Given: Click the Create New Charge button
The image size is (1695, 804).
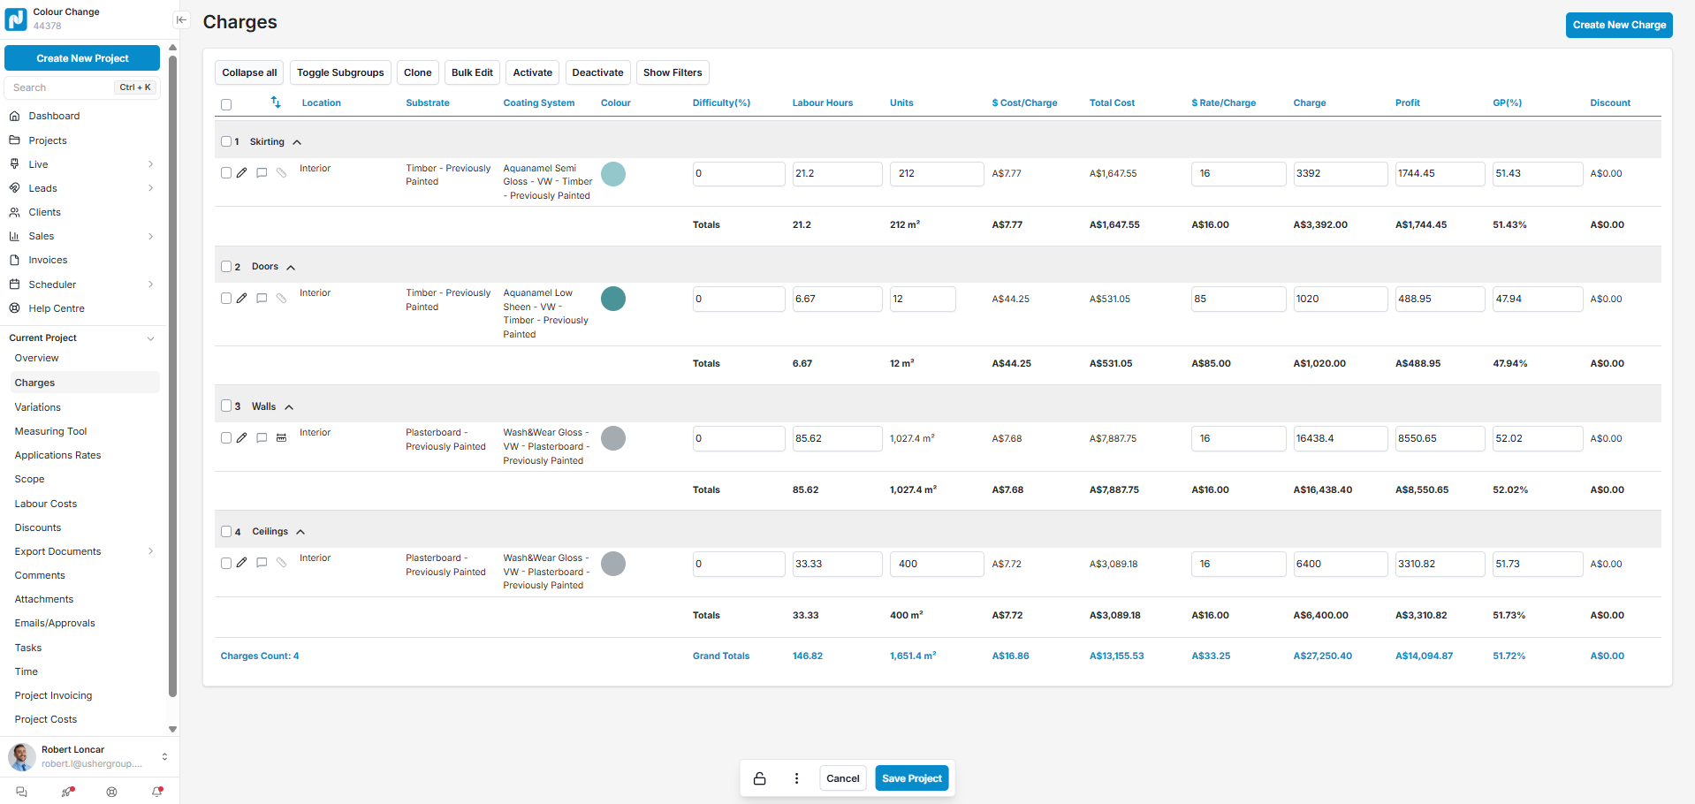Looking at the screenshot, I should click(x=1618, y=25).
